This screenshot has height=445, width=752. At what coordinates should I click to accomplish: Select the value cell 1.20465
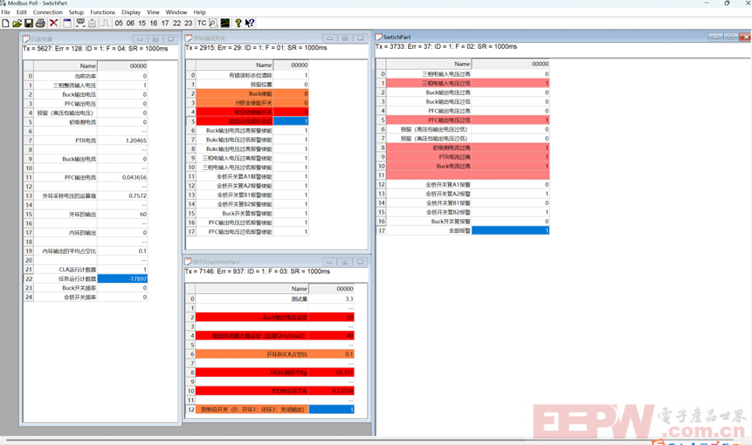123,140
